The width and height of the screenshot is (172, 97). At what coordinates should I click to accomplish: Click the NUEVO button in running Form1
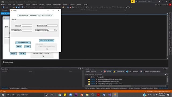point(19,47)
